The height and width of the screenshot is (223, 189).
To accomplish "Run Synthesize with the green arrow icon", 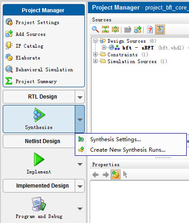I will pyautogui.click(x=39, y=115).
